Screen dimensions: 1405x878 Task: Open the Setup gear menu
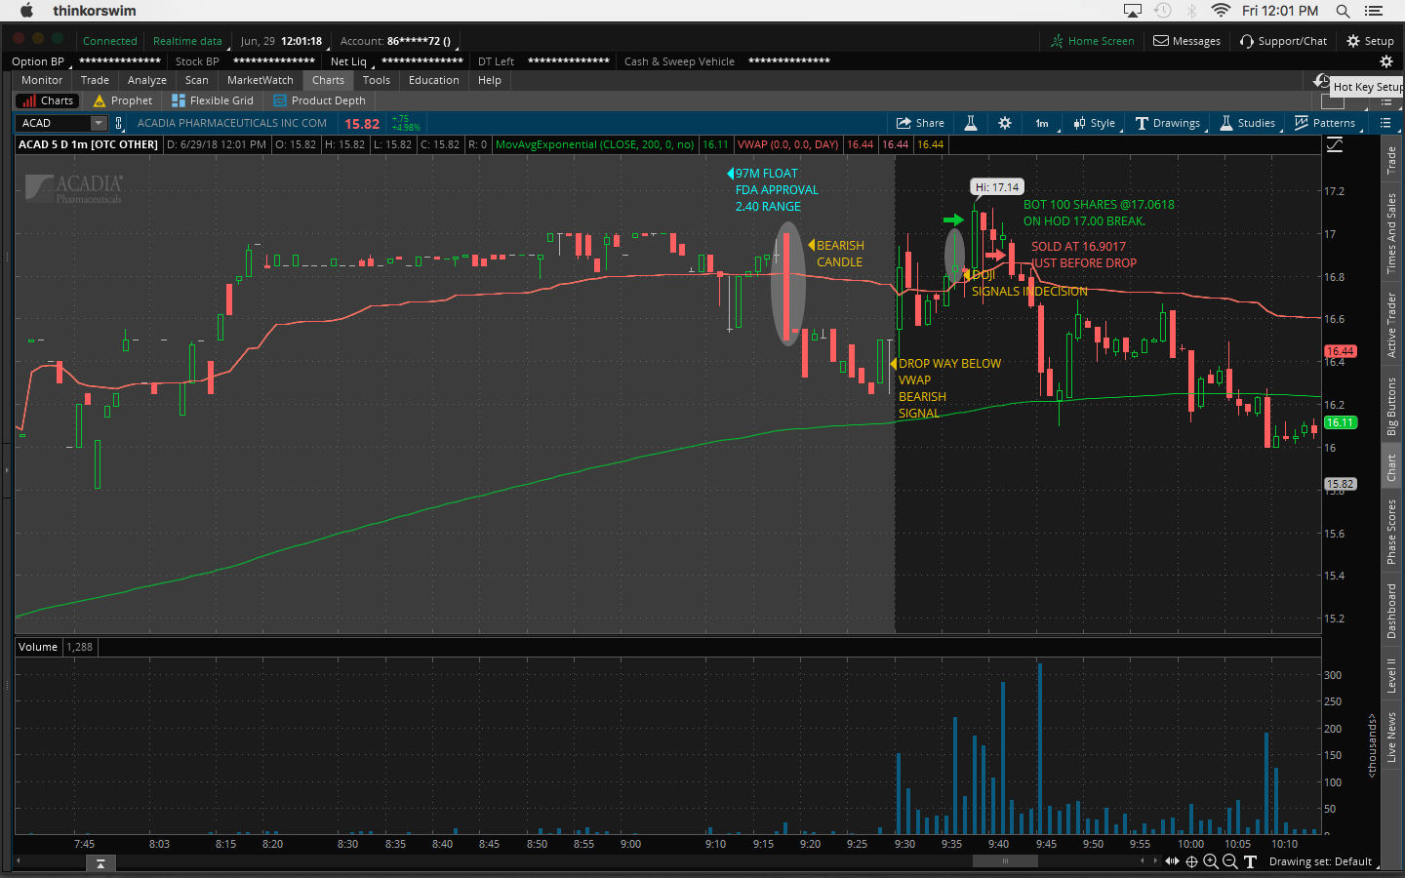[1370, 41]
